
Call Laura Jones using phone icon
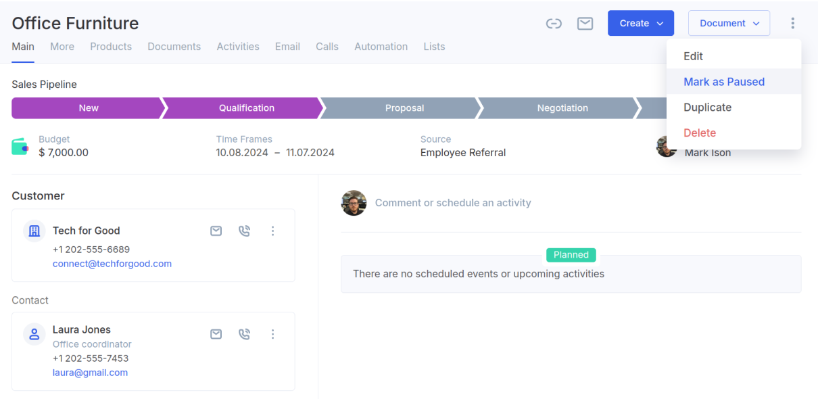(x=245, y=334)
